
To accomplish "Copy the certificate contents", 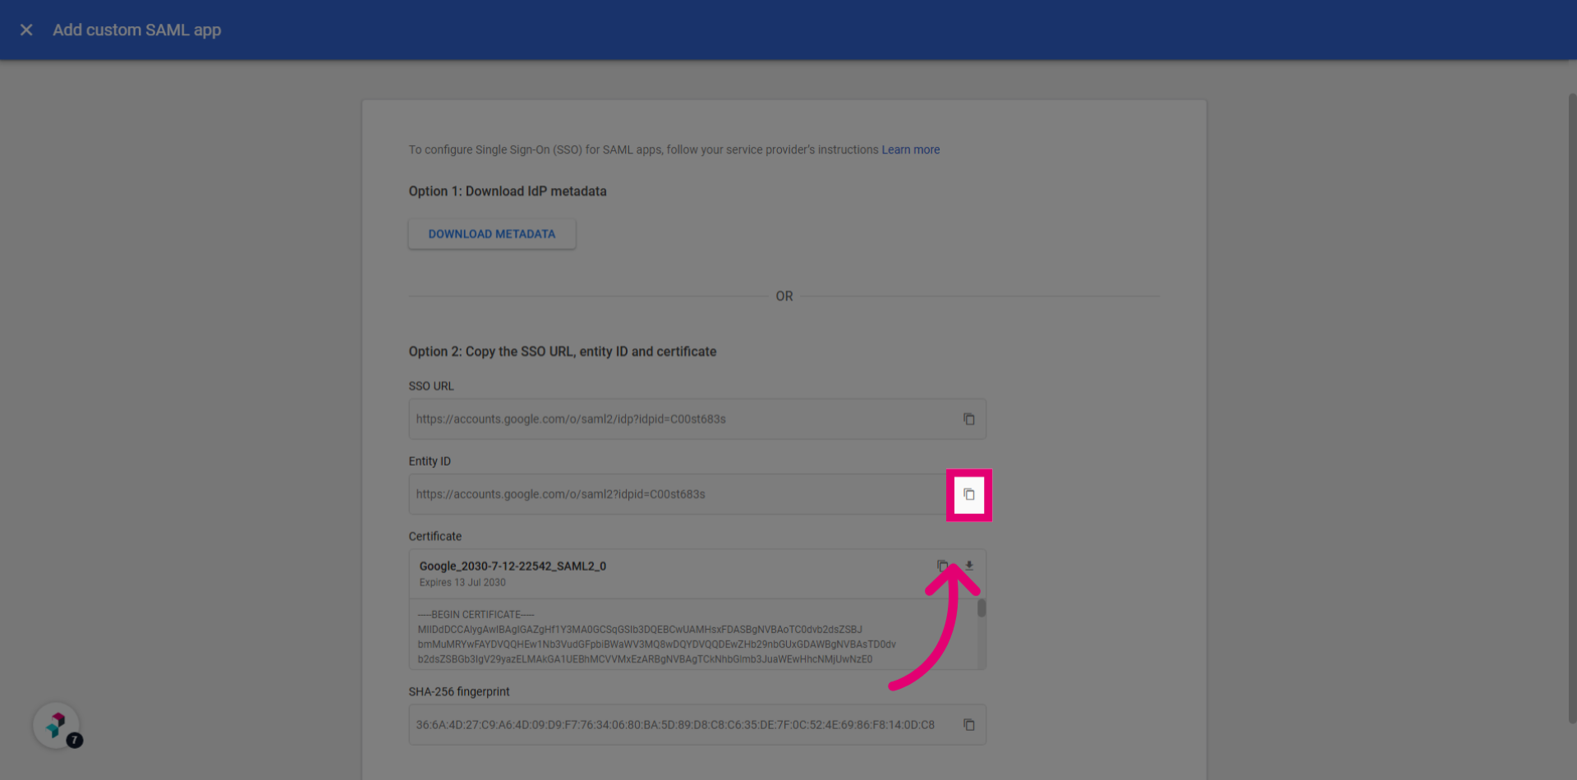I will (x=942, y=566).
